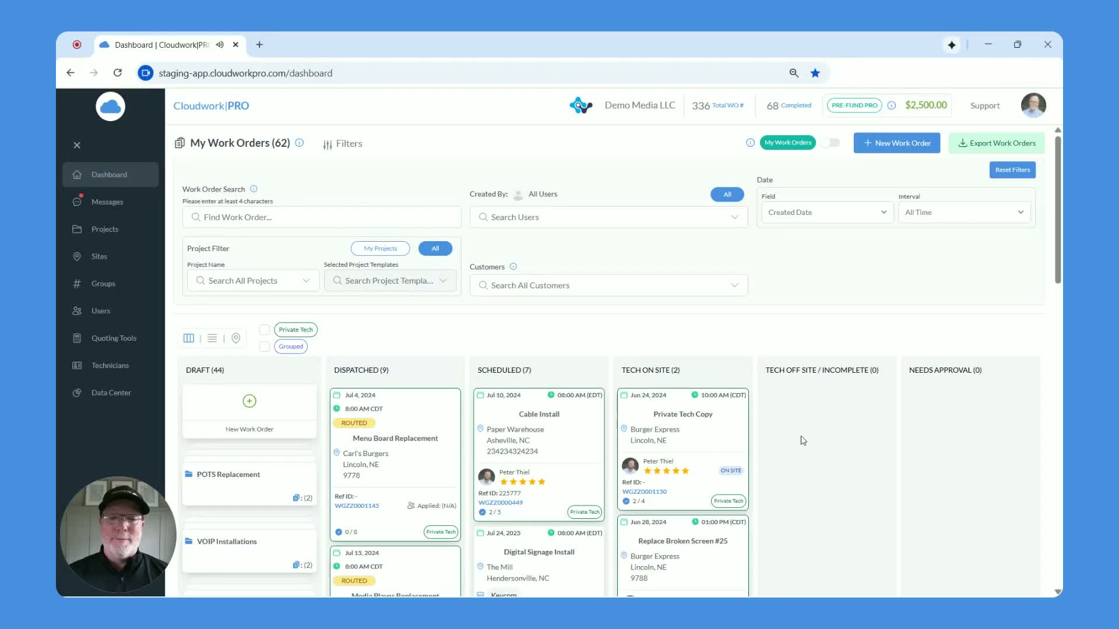Click the browser back arrow

(x=71, y=73)
